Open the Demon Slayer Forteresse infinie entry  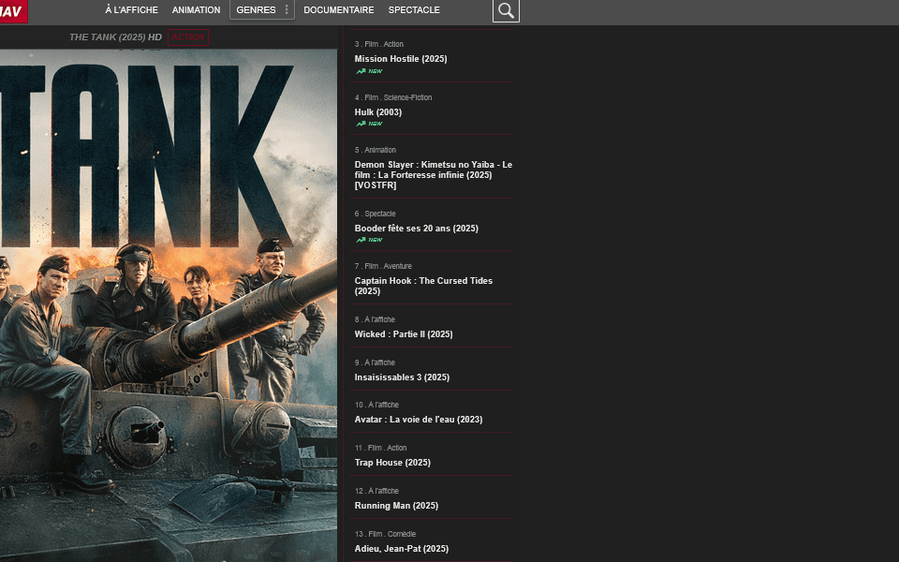tap(433, 175)
